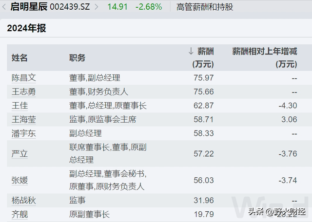Sort by 薪酬相对上年增减 column header

tap(264, 51)
